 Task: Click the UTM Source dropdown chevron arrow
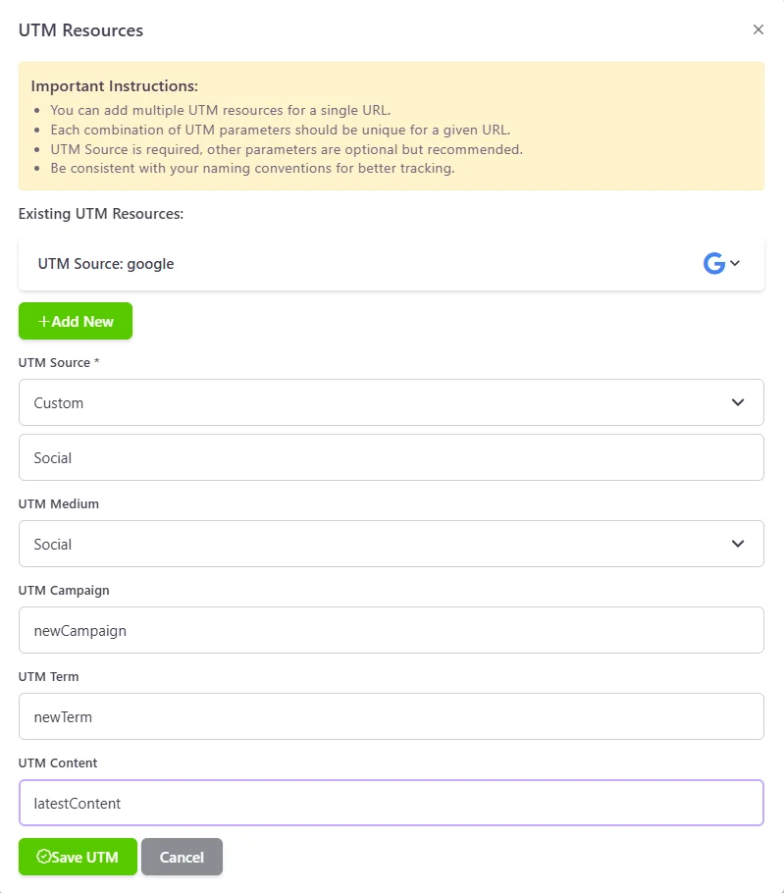tap(738, 402)
